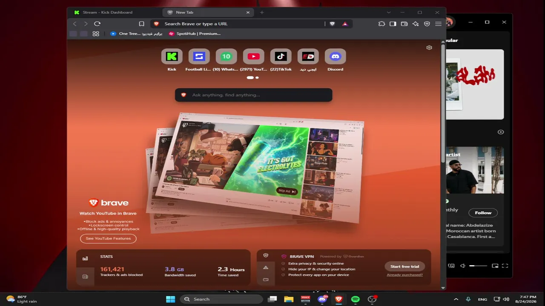545x306 pixels.
Task: Open Brave Shields lion icon in address bar
Action: [333, 24]
